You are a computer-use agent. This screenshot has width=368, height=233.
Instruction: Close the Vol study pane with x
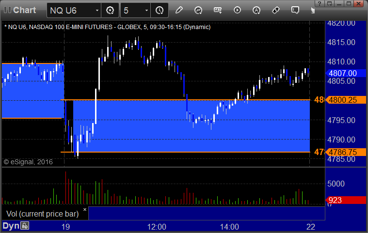pos(85,209)
